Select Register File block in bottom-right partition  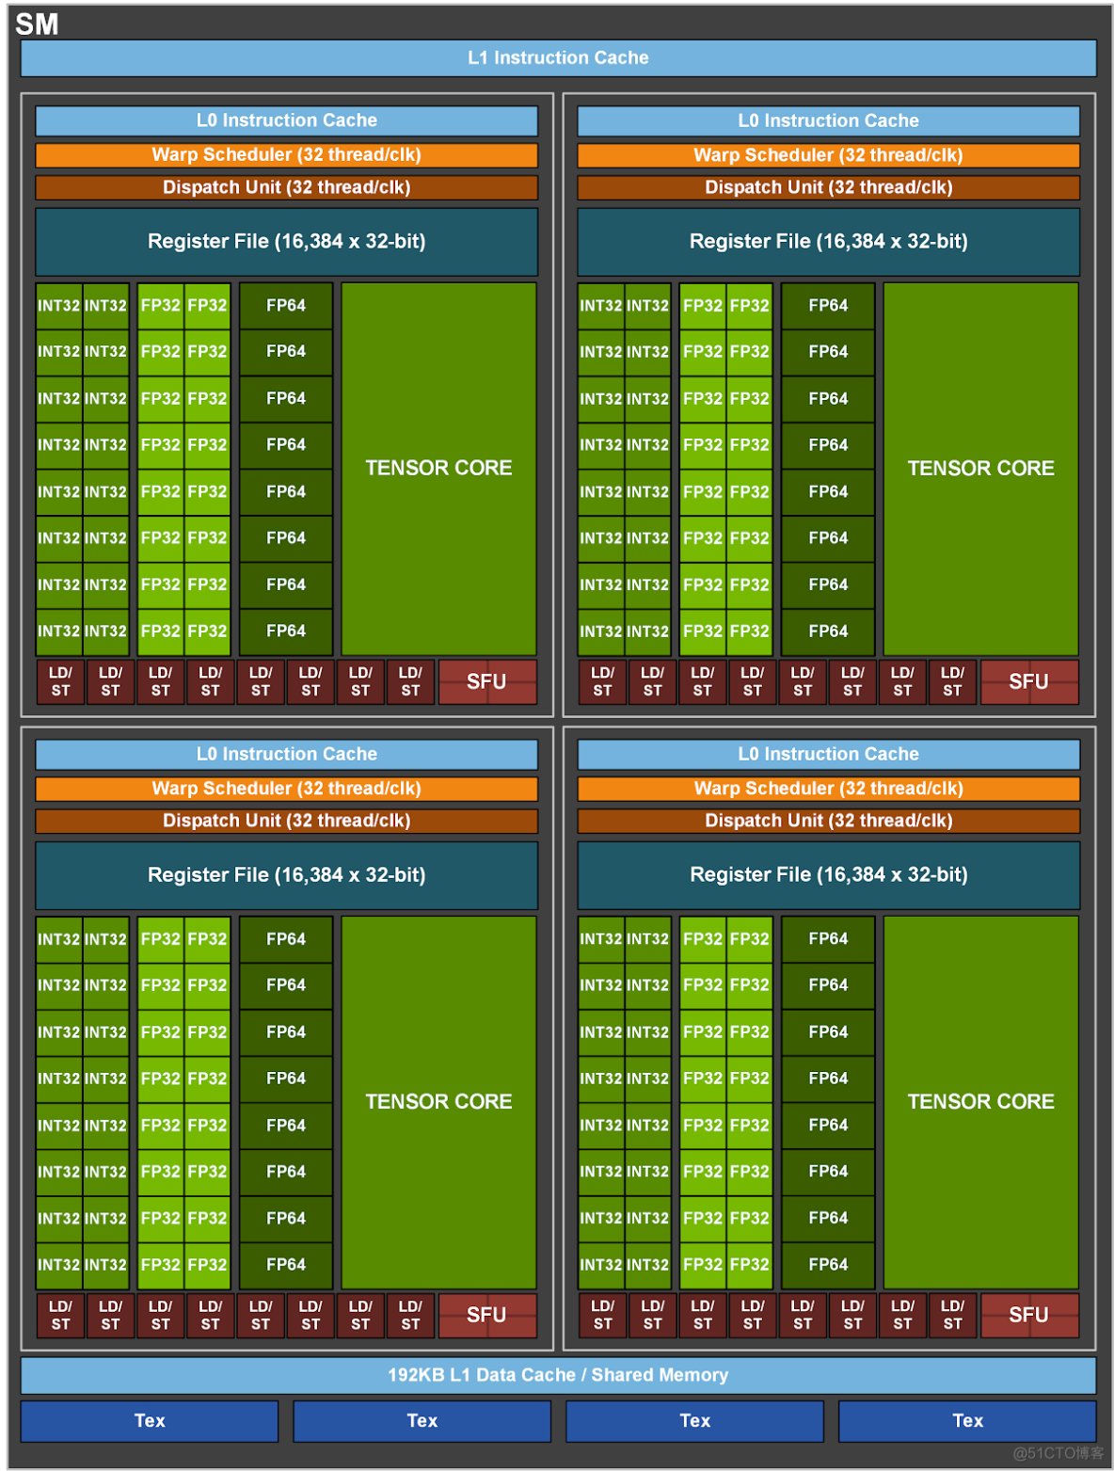click(829, 875)
